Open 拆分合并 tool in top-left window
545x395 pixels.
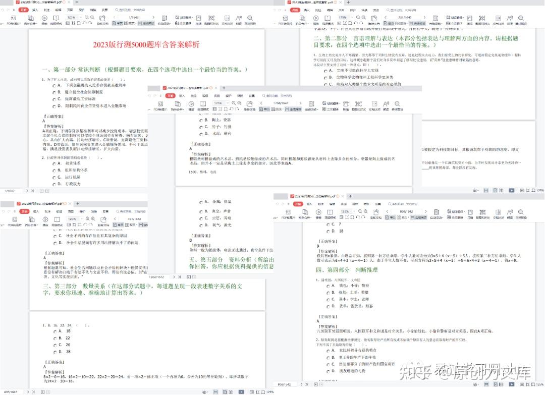point(30,20)
